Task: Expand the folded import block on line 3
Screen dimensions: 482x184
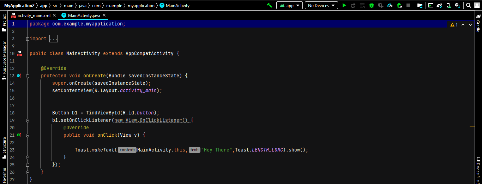Action: pyautogui.click(x=28, y=39)
